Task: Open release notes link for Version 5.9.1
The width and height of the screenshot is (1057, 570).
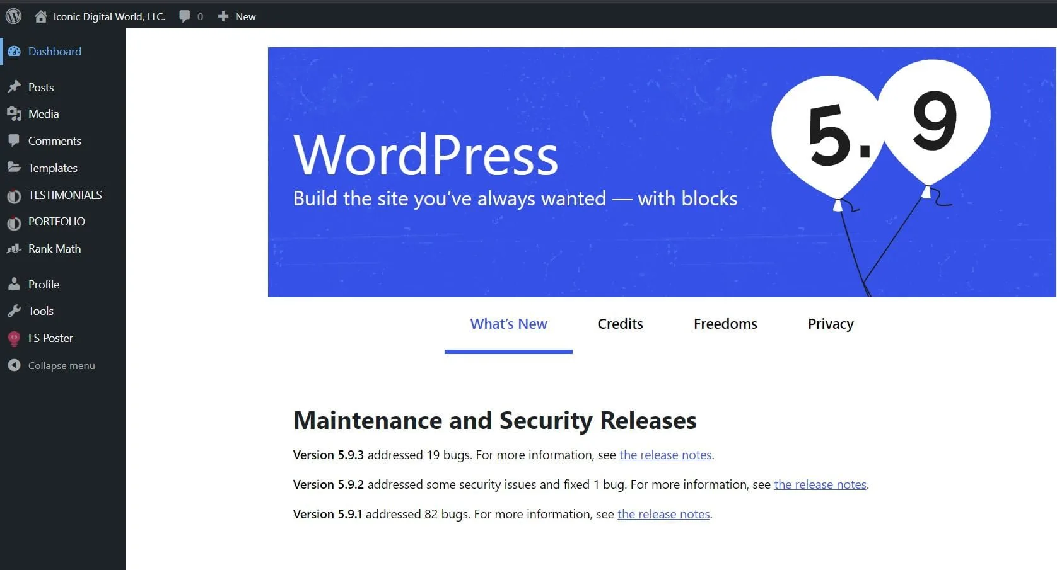Action: (x=663, y=515)
